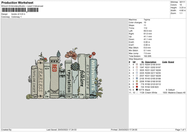This screenshot has height=132, width=187.
Task: Pick the R199 G123 B112 salmon swatch
Action: [x=137, y=84]
